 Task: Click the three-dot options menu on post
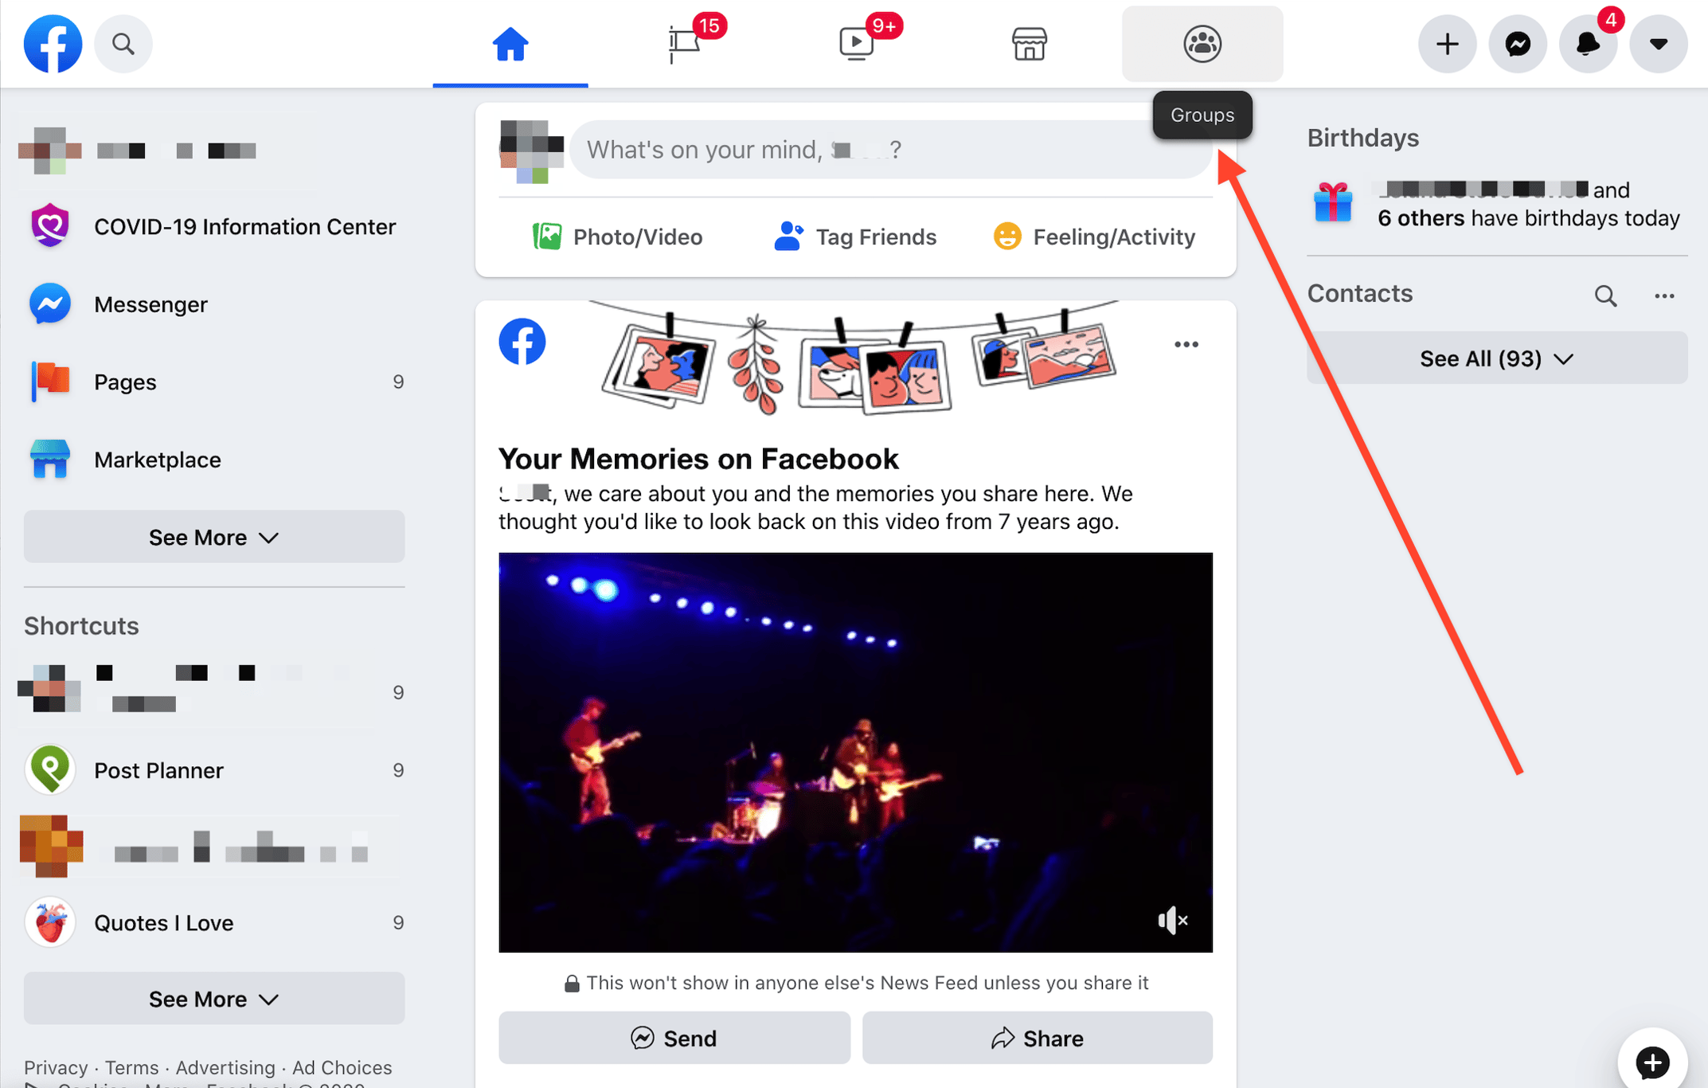click(x=1184, y=343)
